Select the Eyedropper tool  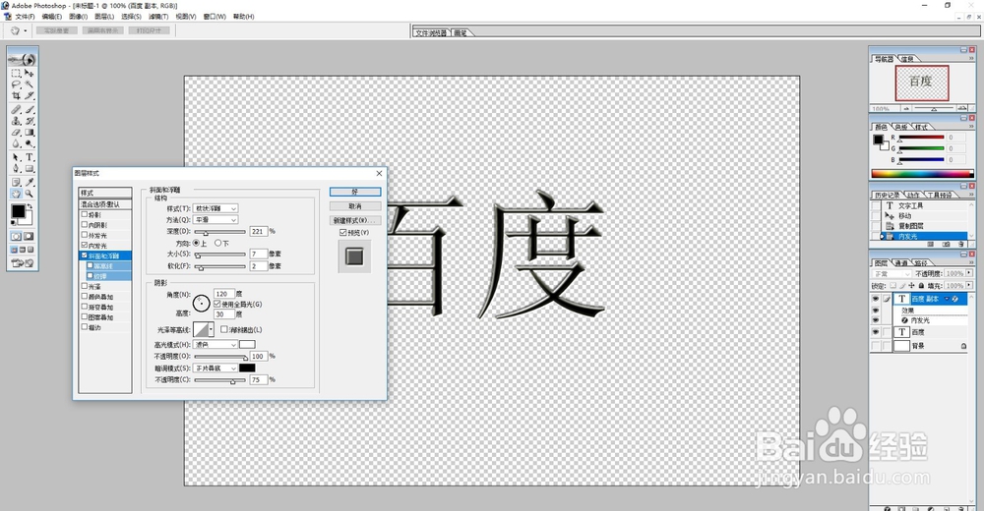pos(29,183)
